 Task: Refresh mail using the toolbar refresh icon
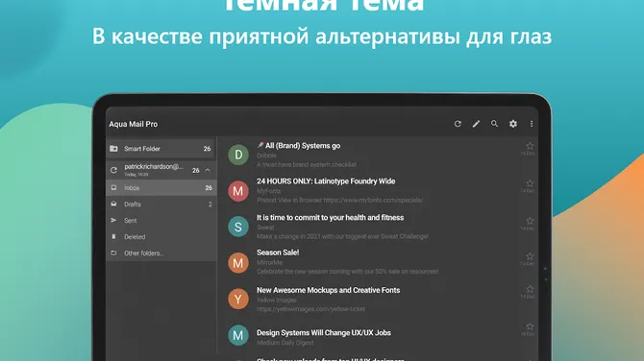(x=458, y=124)
